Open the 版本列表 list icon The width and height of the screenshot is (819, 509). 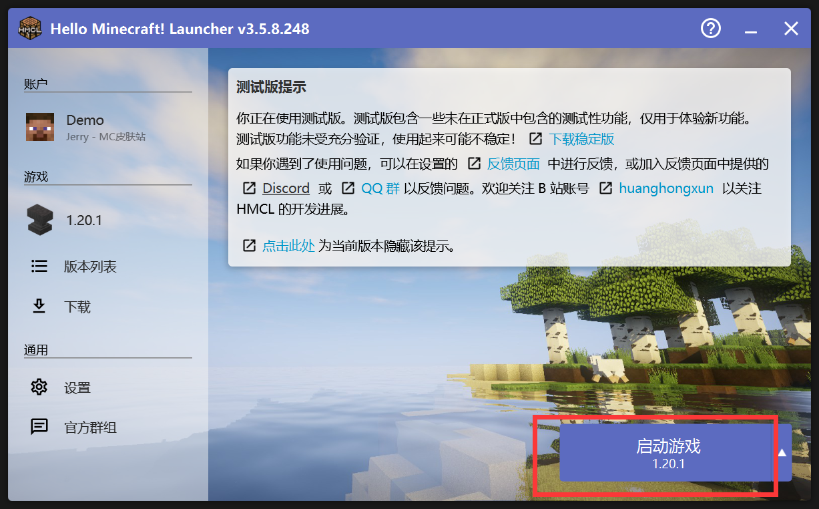click(x=39, y=266)
